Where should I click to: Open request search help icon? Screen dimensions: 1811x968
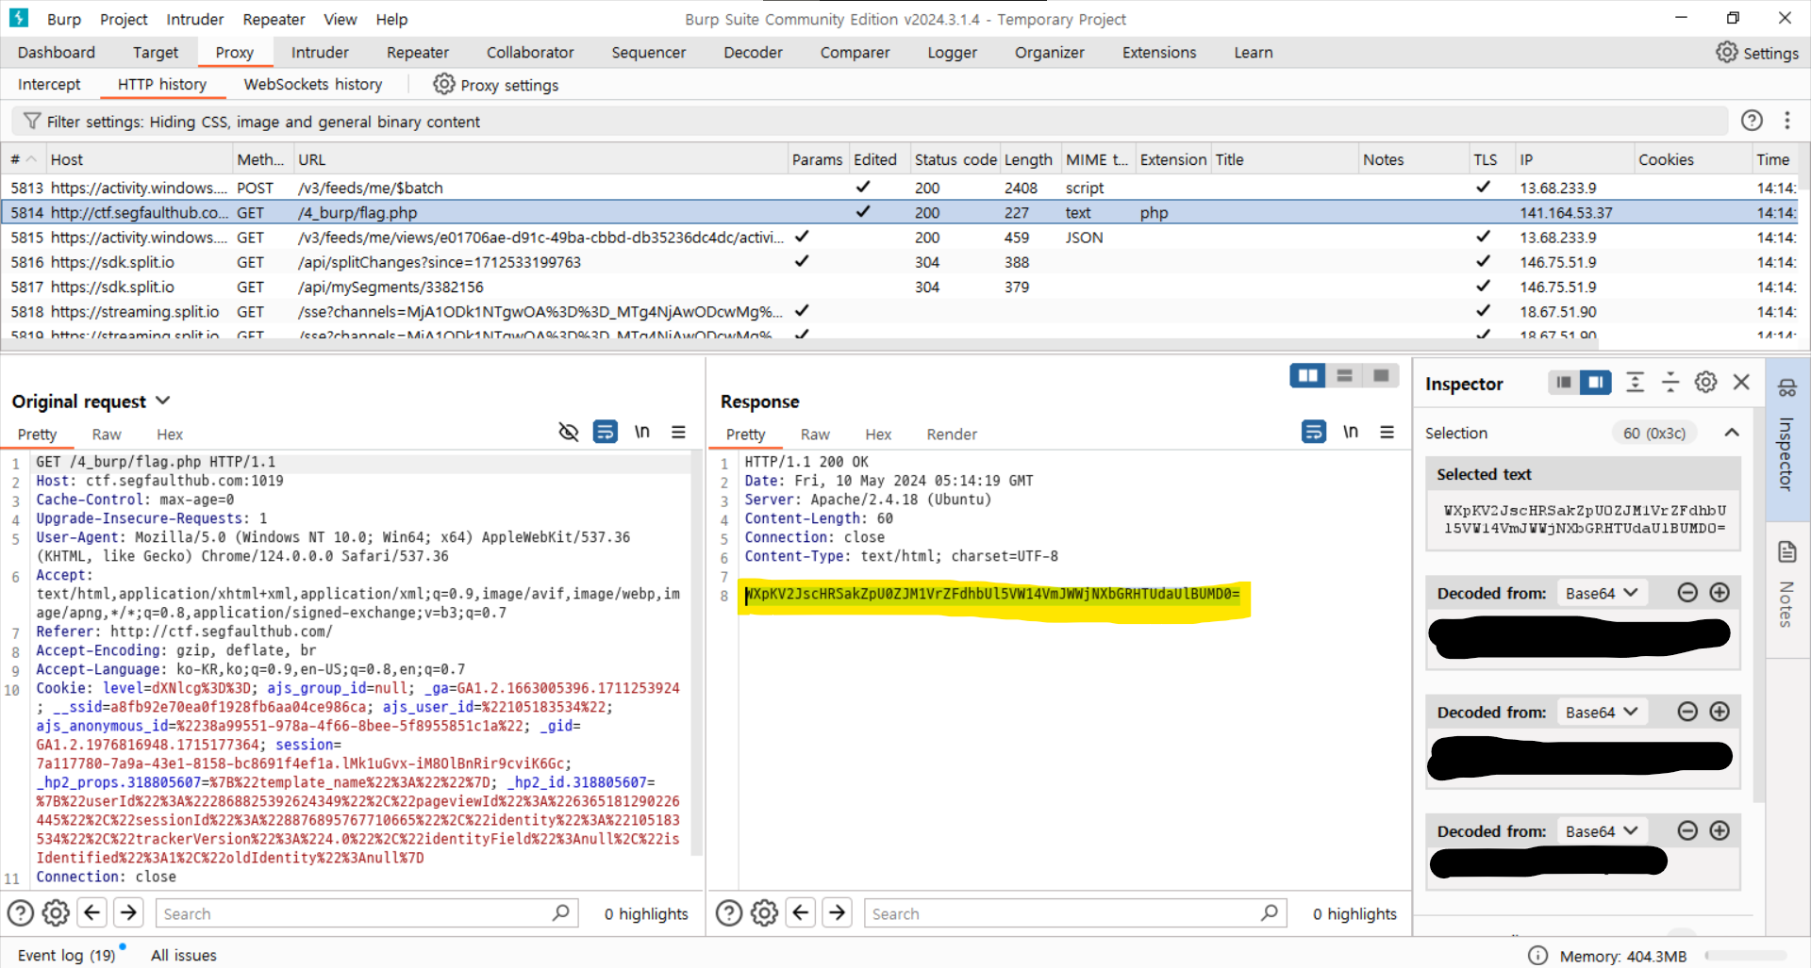click(x=21, y=912)
